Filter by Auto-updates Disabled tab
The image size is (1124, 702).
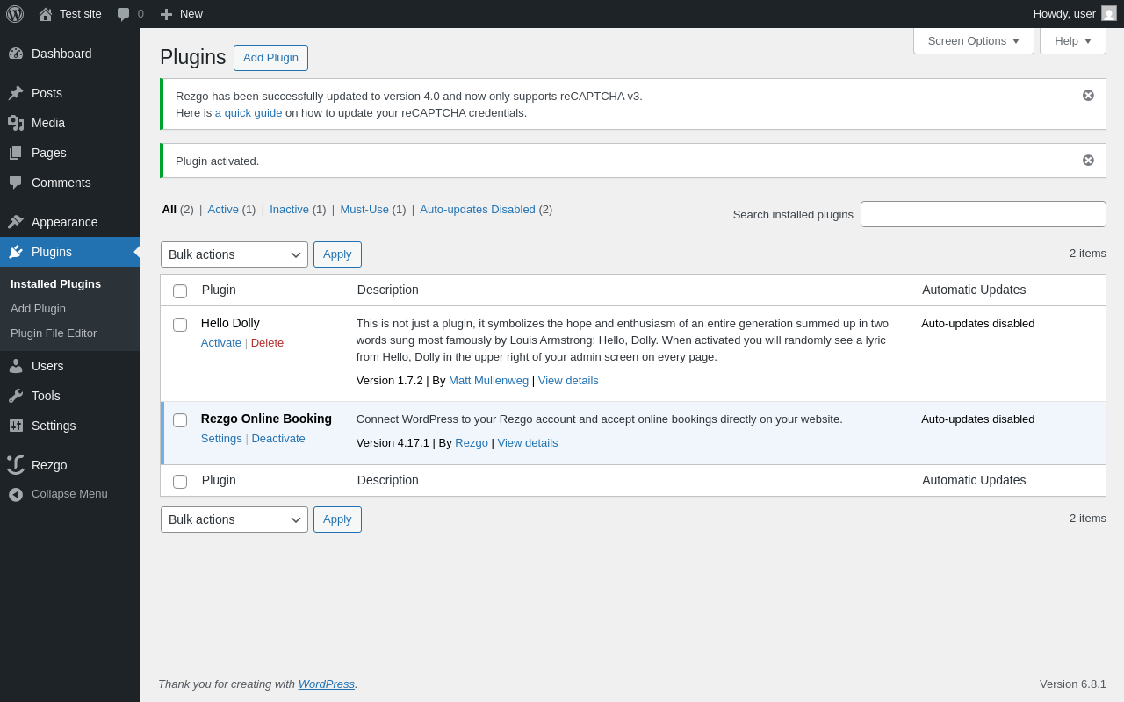click(478, 209)
